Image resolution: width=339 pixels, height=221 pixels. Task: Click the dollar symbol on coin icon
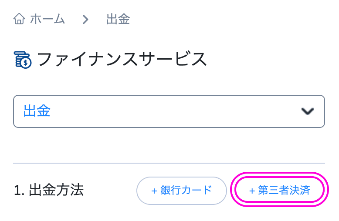pyautogui.click(x=26, y=63)
